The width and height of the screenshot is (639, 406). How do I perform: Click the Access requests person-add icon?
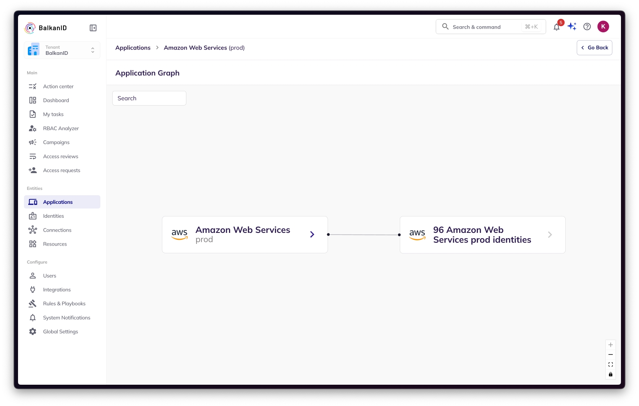[x=33, y=170]
